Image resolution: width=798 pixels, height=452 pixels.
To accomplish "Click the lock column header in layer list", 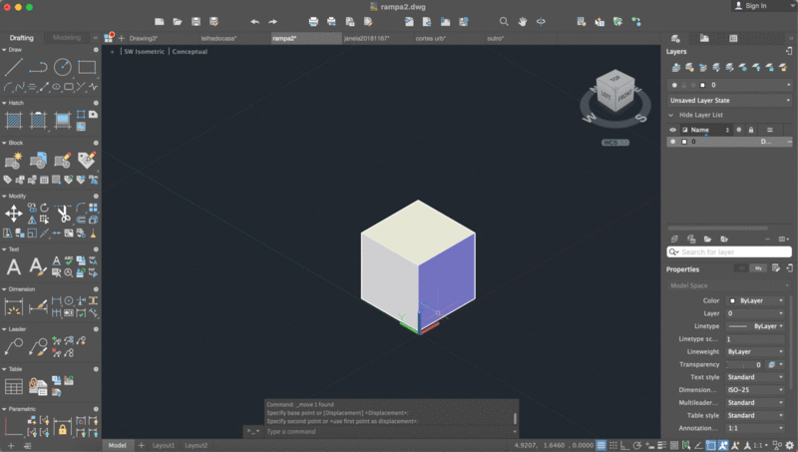I will (x=751, y=130).
